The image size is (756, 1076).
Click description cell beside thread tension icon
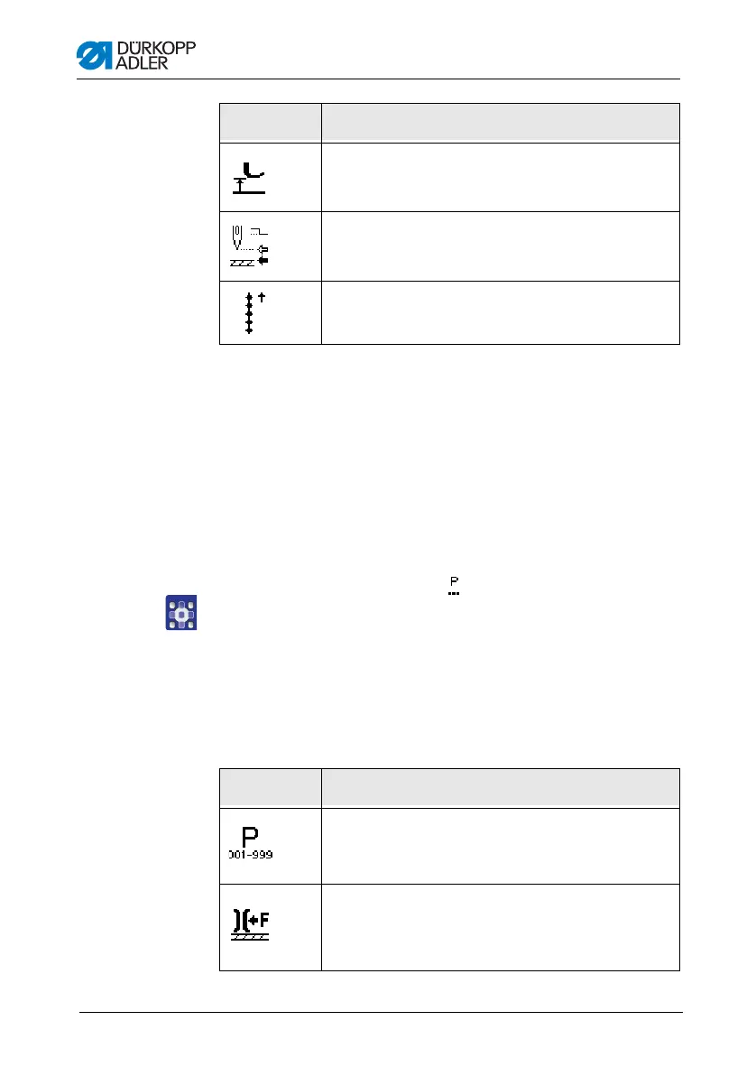tap(501, 928)
